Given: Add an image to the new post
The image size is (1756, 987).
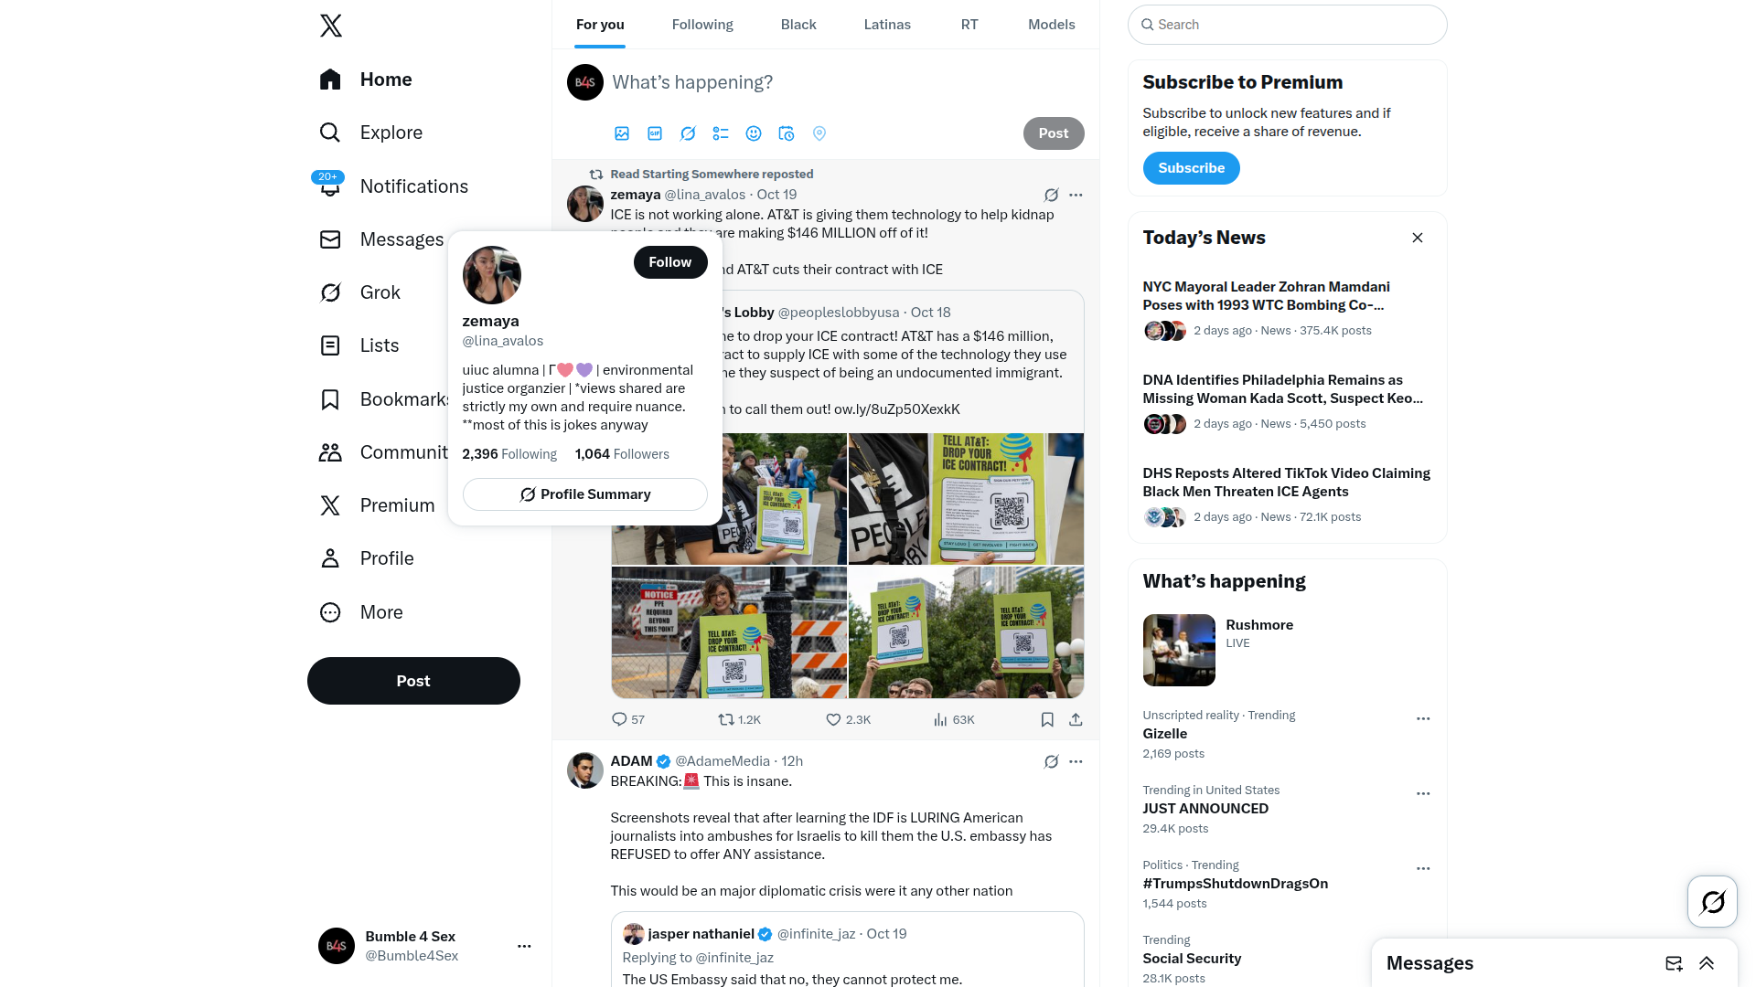Looking at the screenshot, I should (x=622, y=133).
